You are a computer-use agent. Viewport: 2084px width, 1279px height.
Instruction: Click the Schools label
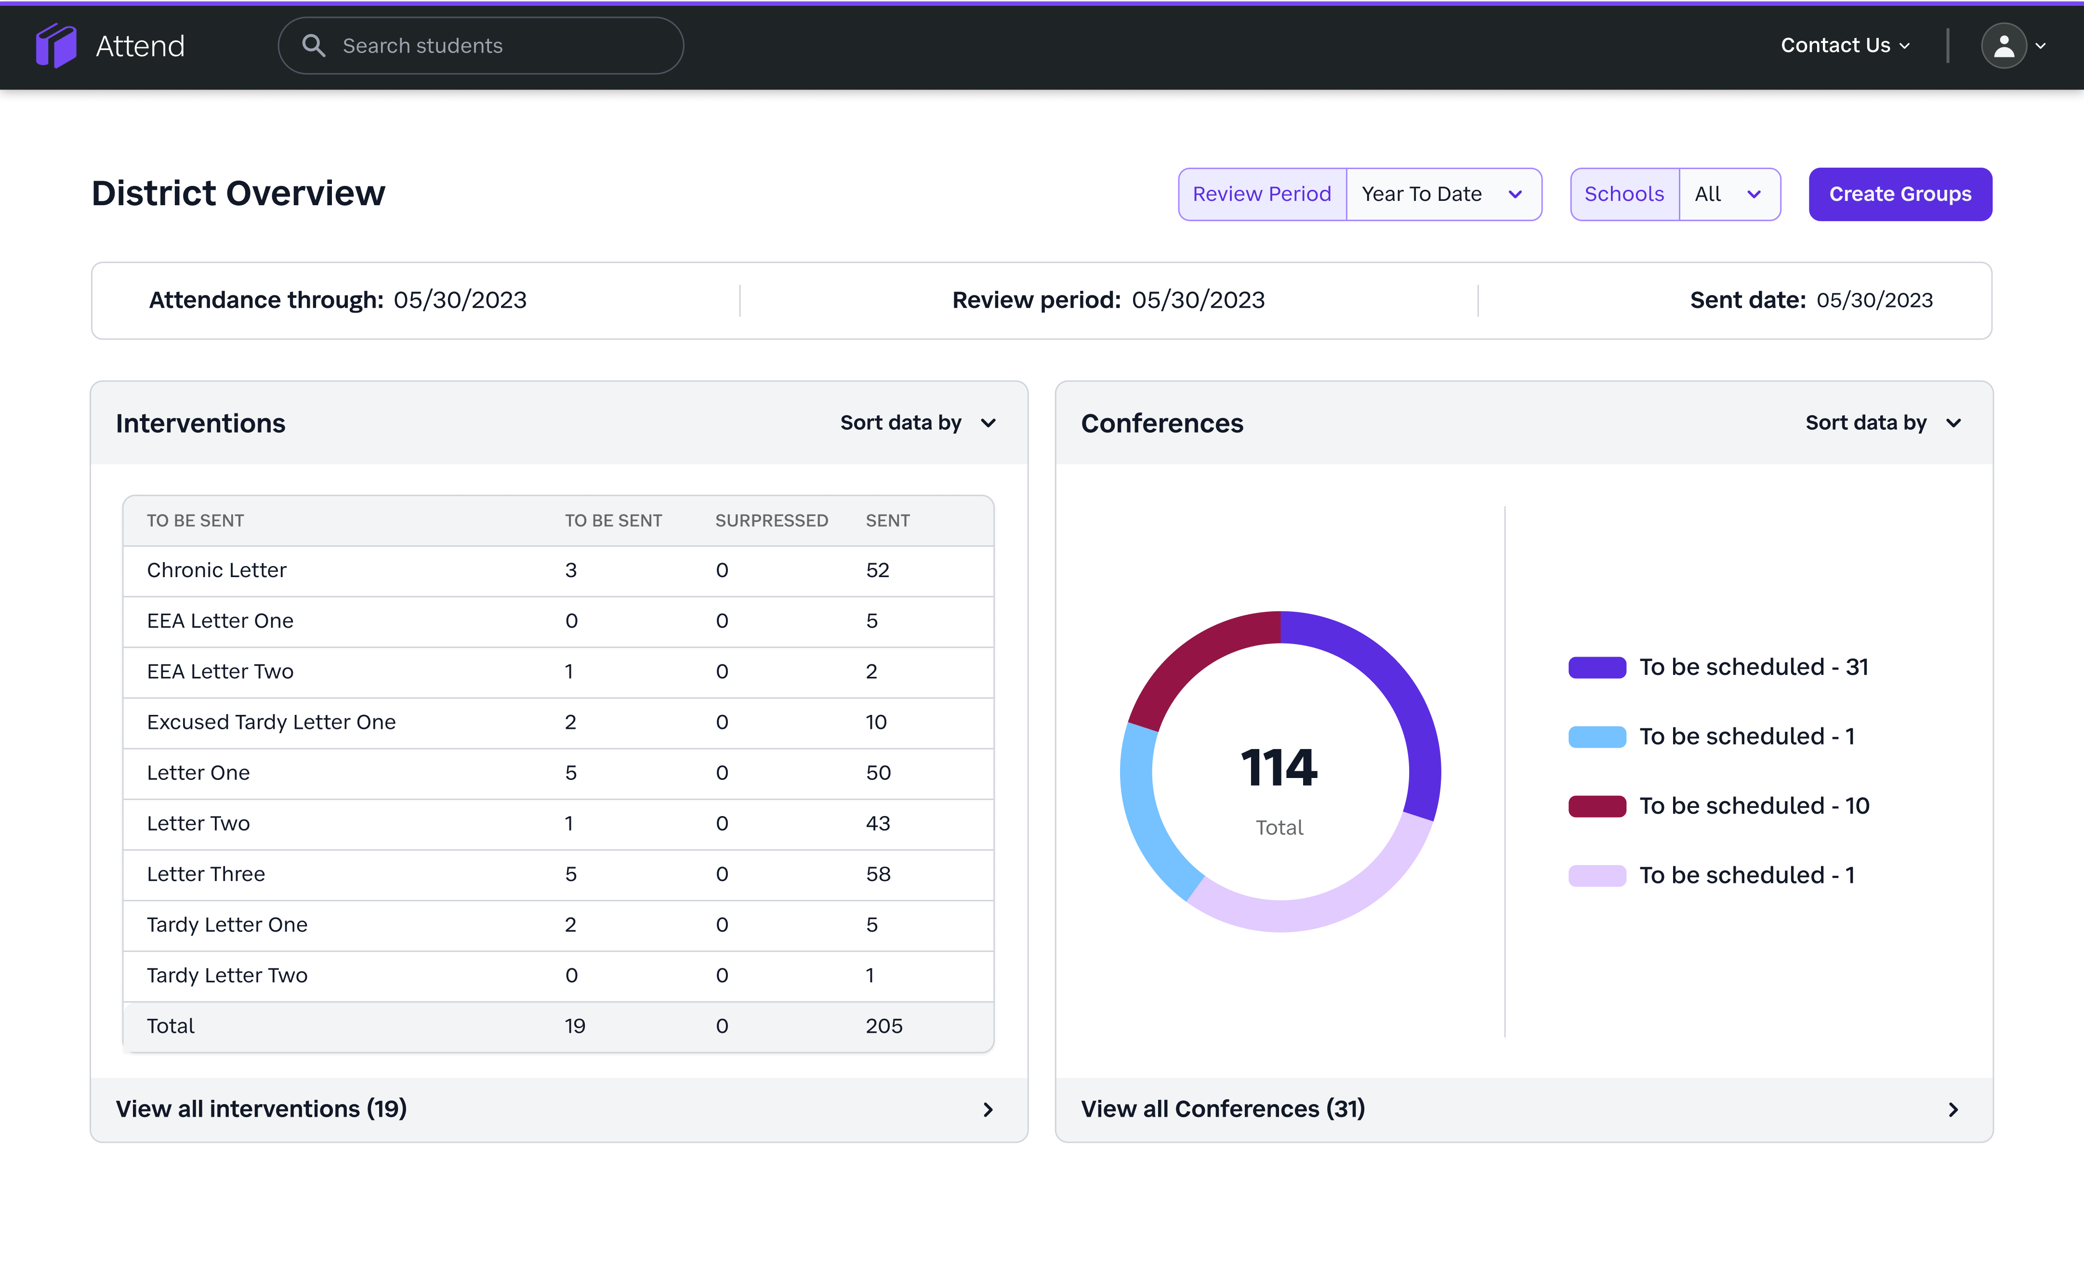pyautogui.click(x=1624, y=195)
